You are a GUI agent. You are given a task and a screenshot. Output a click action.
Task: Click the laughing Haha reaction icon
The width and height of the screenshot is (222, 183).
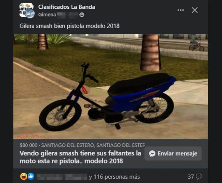pyautogui.click(x=24, y=176)
